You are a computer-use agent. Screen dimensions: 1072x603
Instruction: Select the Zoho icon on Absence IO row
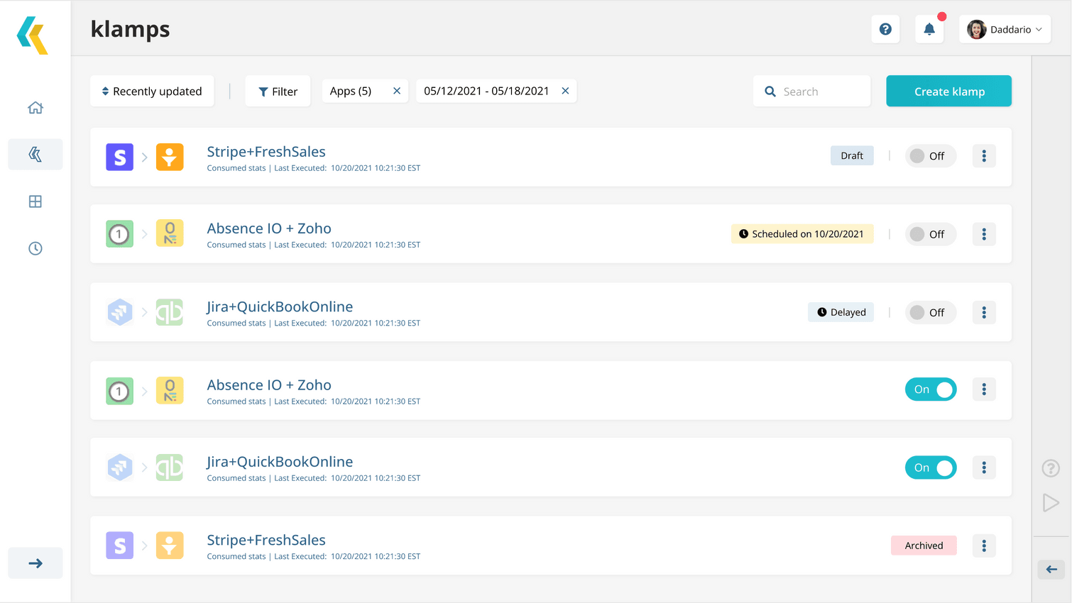[170, 233]
